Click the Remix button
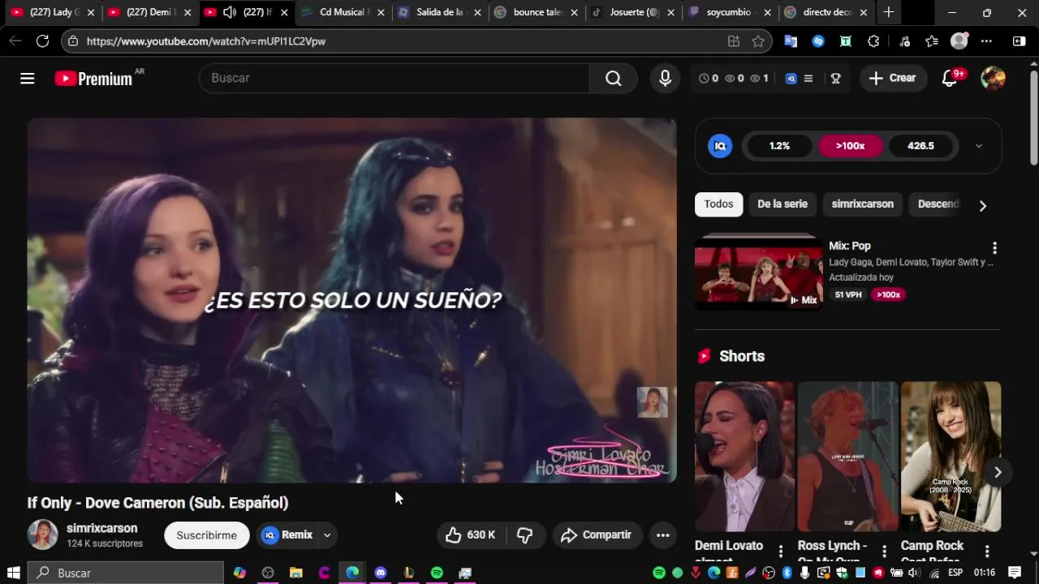This screenshot has width=1039, height=584. (287, 535)
